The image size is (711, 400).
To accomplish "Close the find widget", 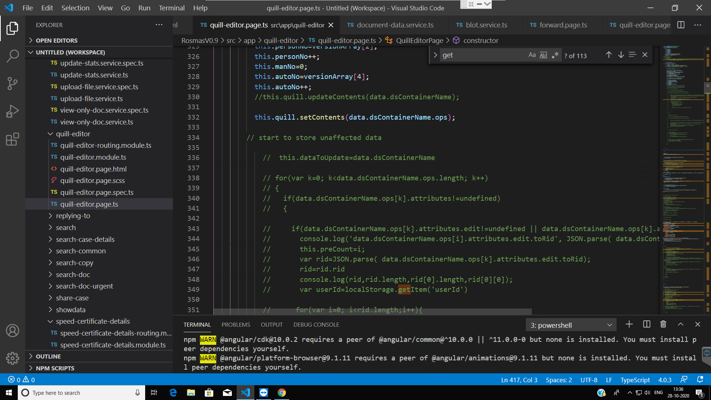I will point(645,55).
